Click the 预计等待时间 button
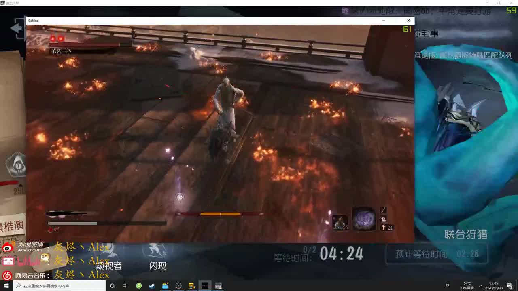The image size is (518, 291). point(437,254)
